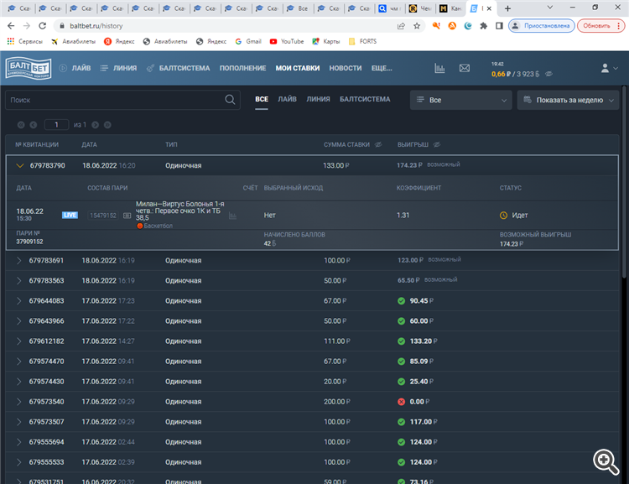Open a new browser tab
The height and width of the screenshot is (484, 629).
(x=507, y=8)
